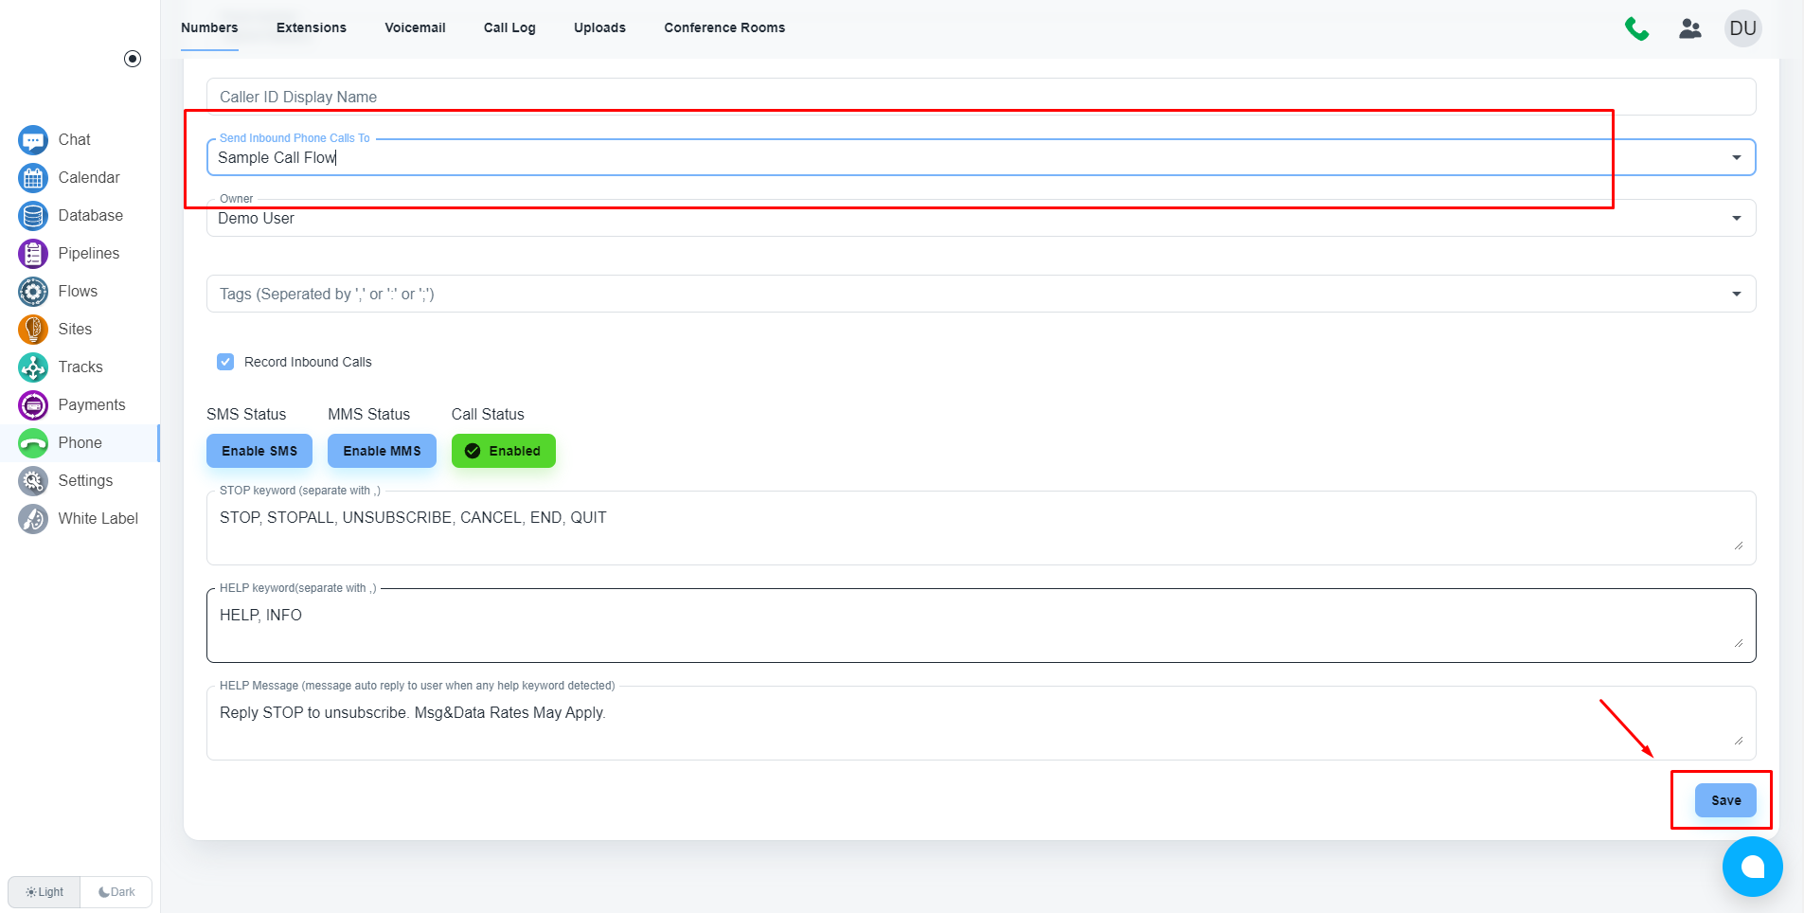
Task: Click the Database icon in sidebar
Action: coord(33,216)
